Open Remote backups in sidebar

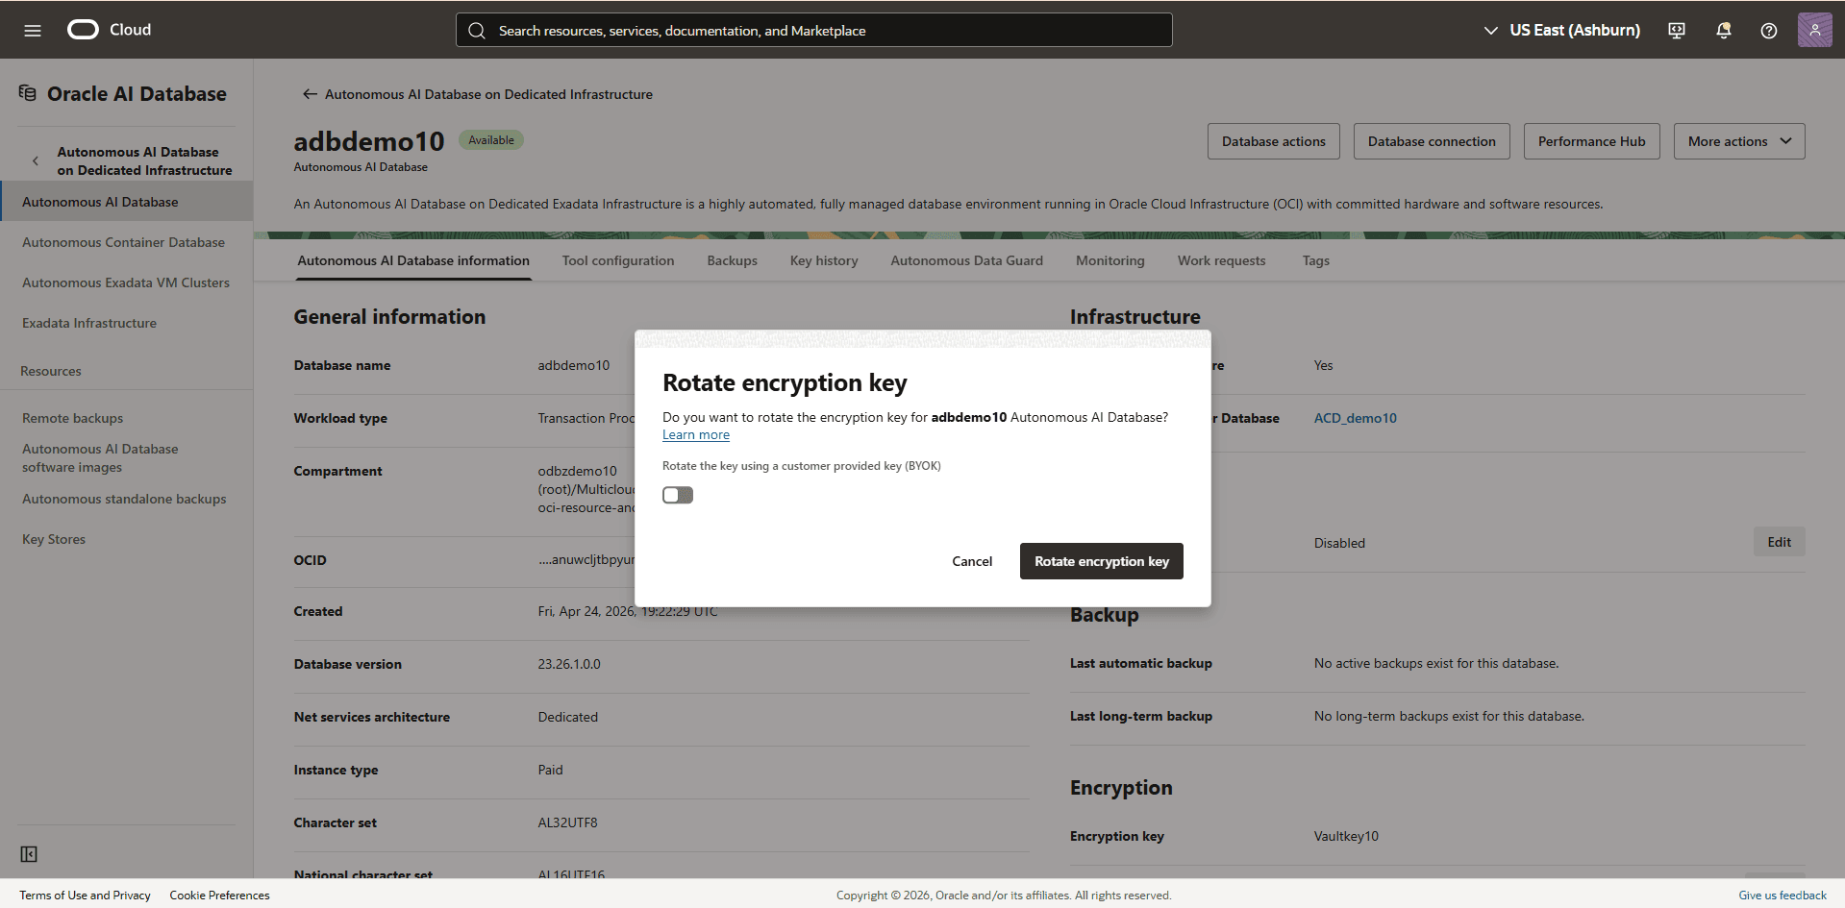72,418
